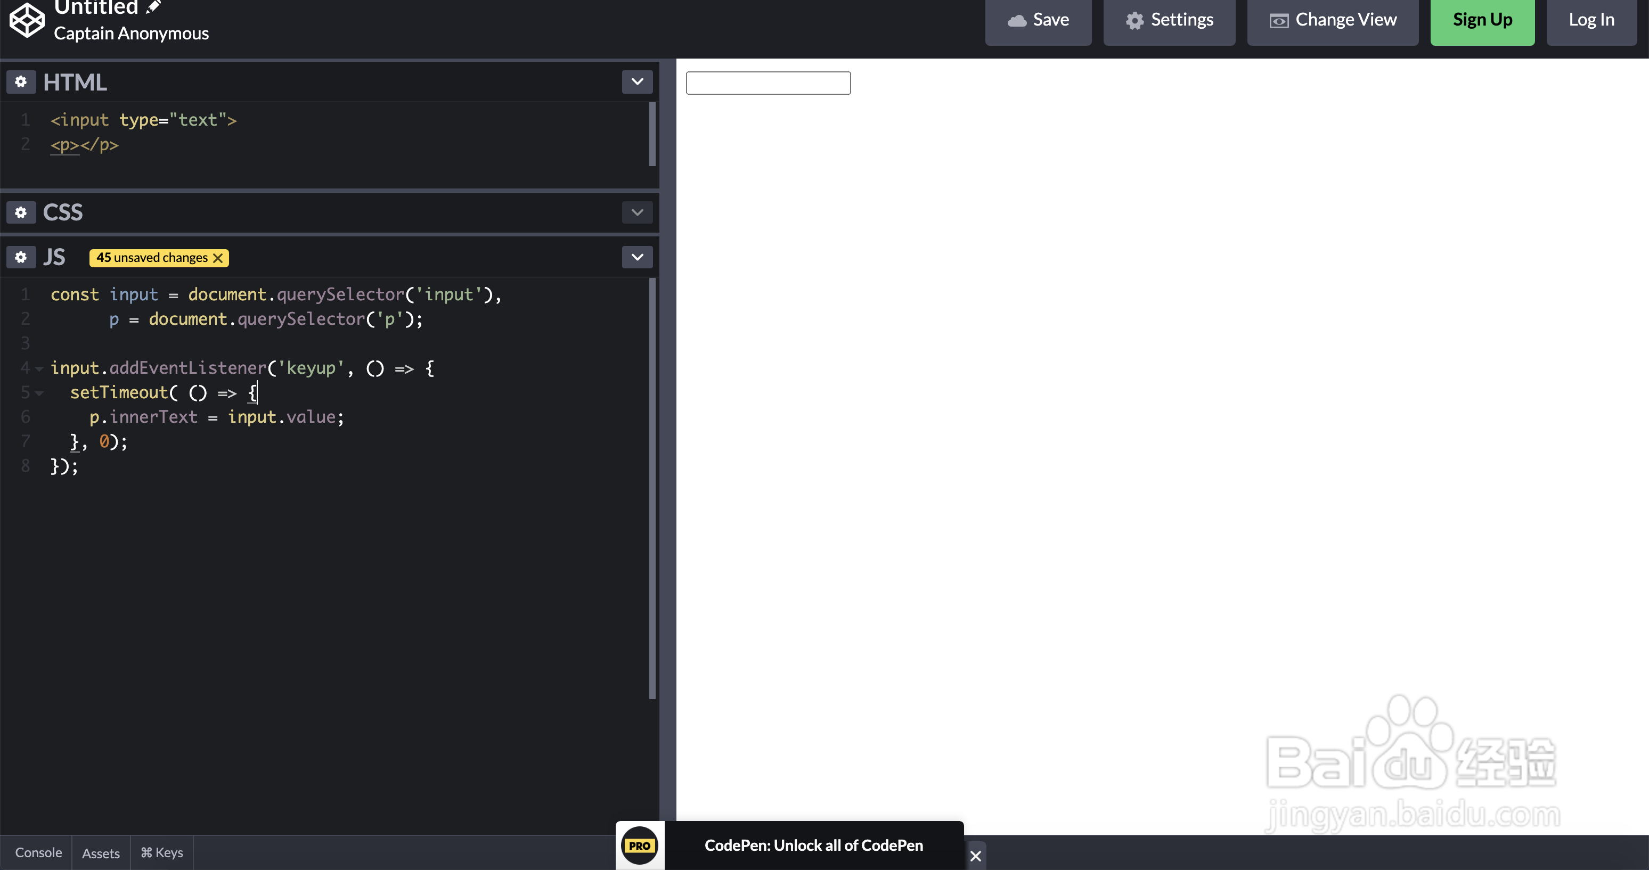This screenshot has height=870, width=1649.
Task: Expand the HTML panel dropdown chevron
Action: coord(637,82)
